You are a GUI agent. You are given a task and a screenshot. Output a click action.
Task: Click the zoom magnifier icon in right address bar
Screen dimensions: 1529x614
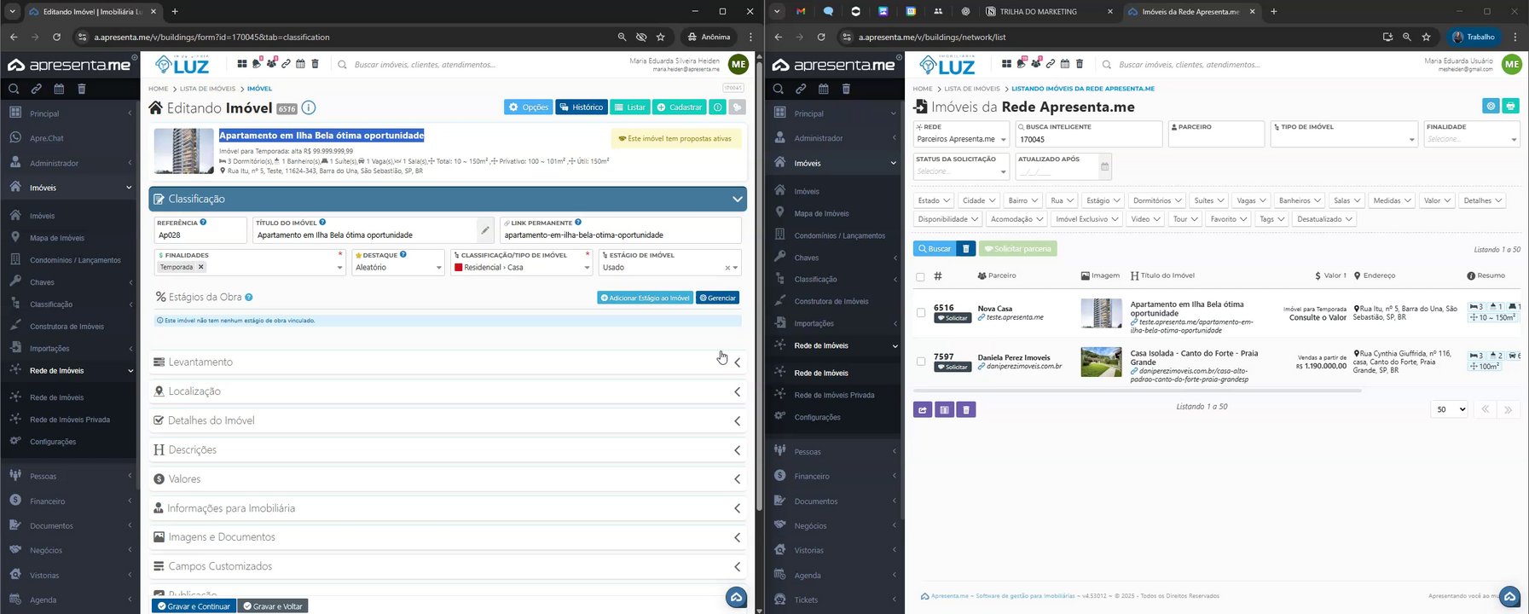click(1407, 37)
